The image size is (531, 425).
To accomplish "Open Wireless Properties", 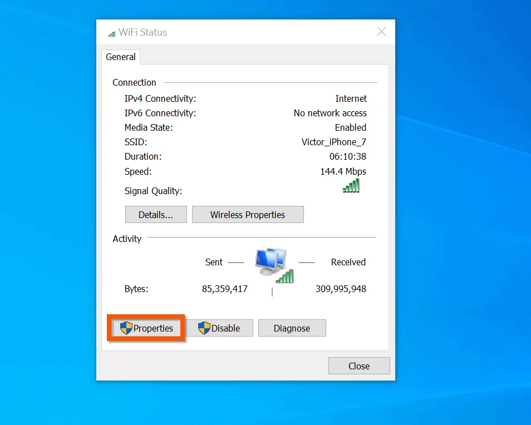I will pyautogui.click(x=248, y=215).
